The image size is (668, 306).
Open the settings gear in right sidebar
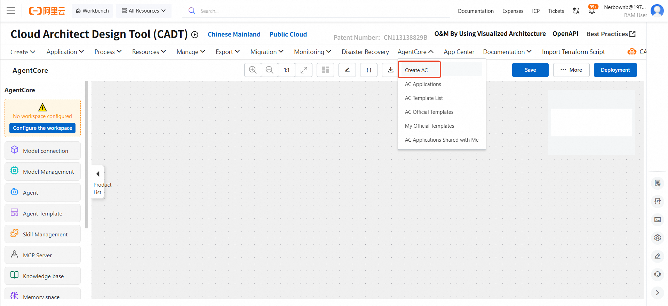[x=658, y=238]
